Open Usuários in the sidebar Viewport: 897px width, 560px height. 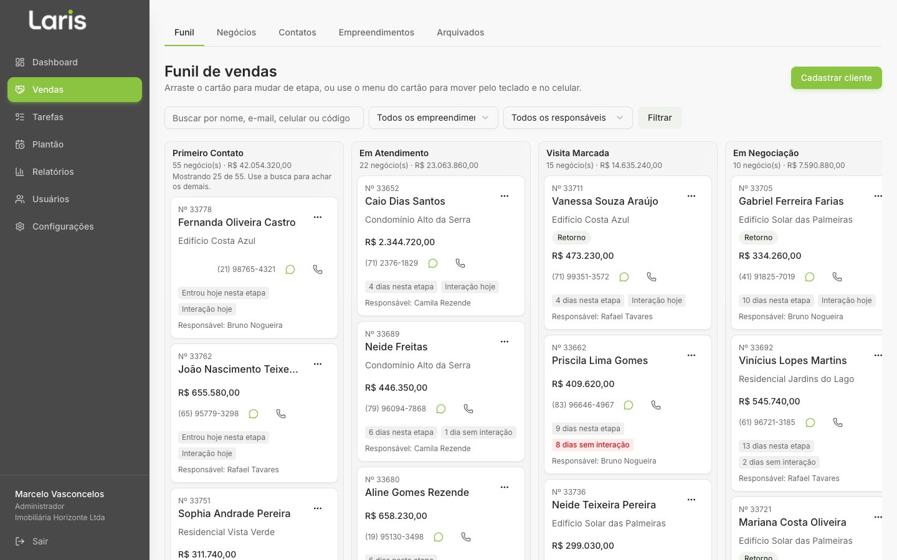click(x=75, y=199)
